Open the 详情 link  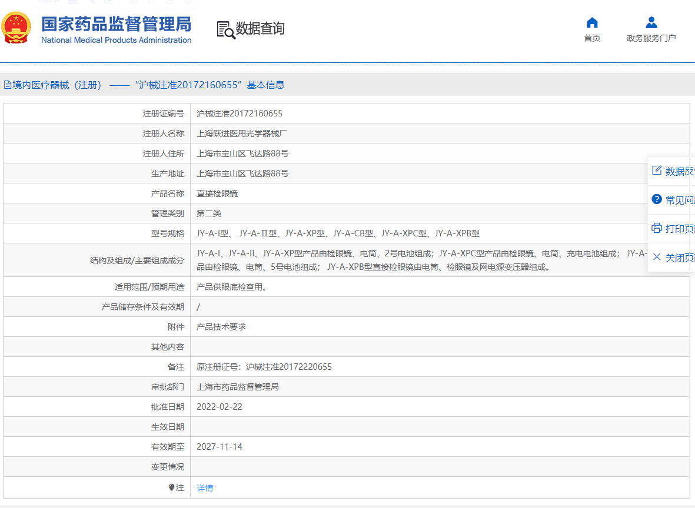205,487
